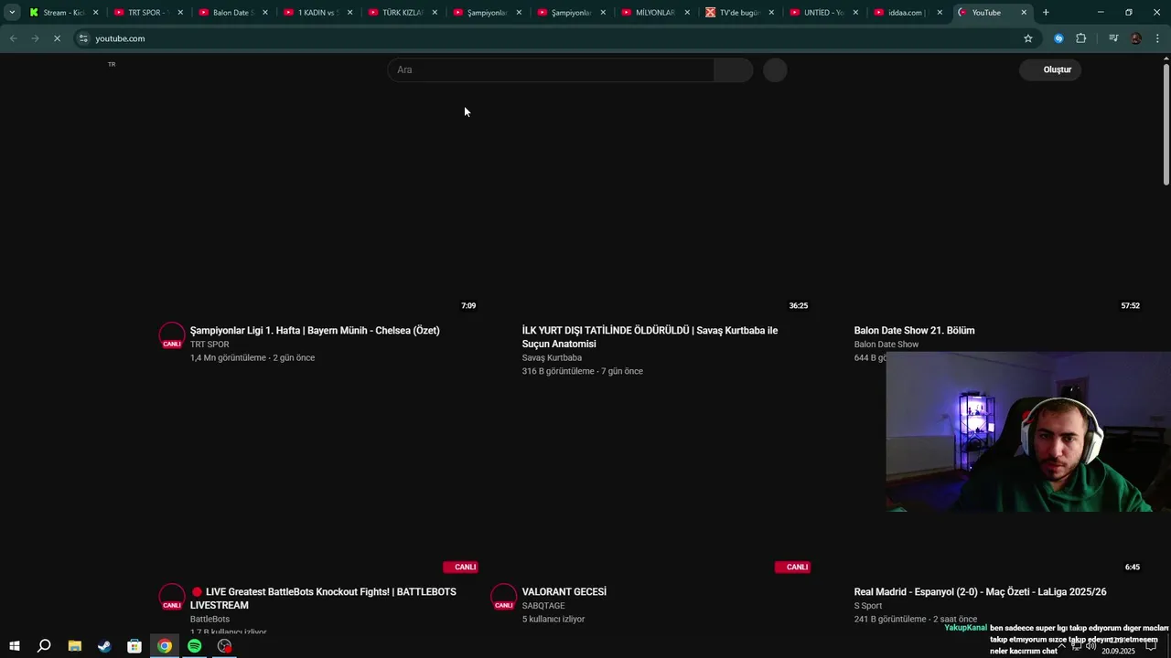
Task: Open Spotify from the taskbar
Action: (195, 646)
